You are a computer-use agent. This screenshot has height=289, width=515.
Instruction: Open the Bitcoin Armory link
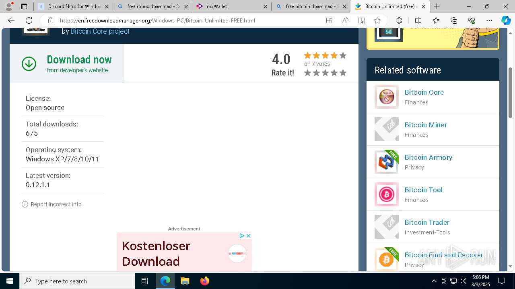428,157
